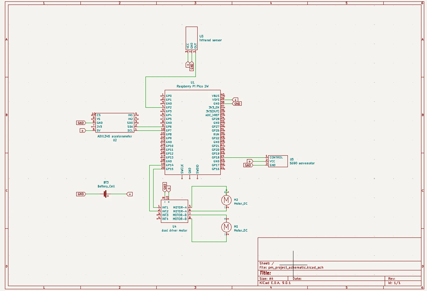Select GND flag left of ADXL345 accelerometer
Viewport: 427px width, 291px height.
pyautogui.click(x=81, y=123)
